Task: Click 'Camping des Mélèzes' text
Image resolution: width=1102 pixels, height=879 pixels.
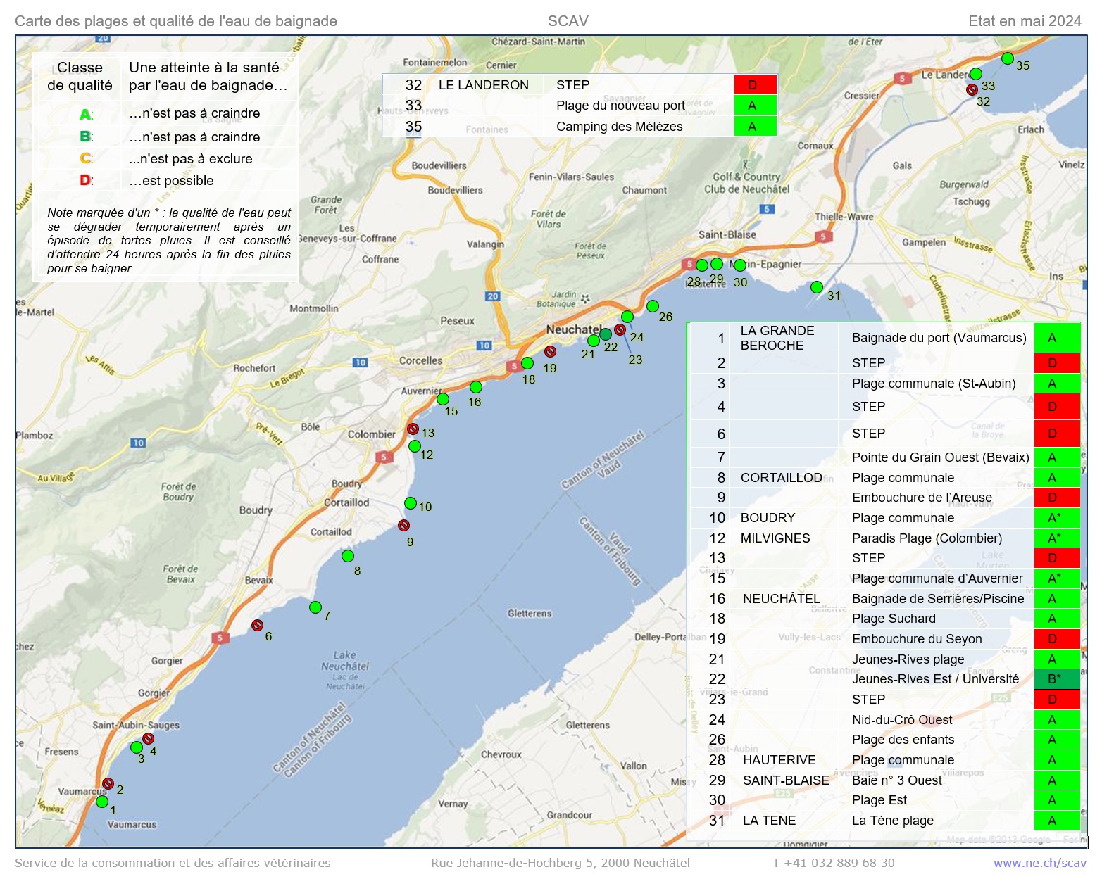Action: (620, 127)
